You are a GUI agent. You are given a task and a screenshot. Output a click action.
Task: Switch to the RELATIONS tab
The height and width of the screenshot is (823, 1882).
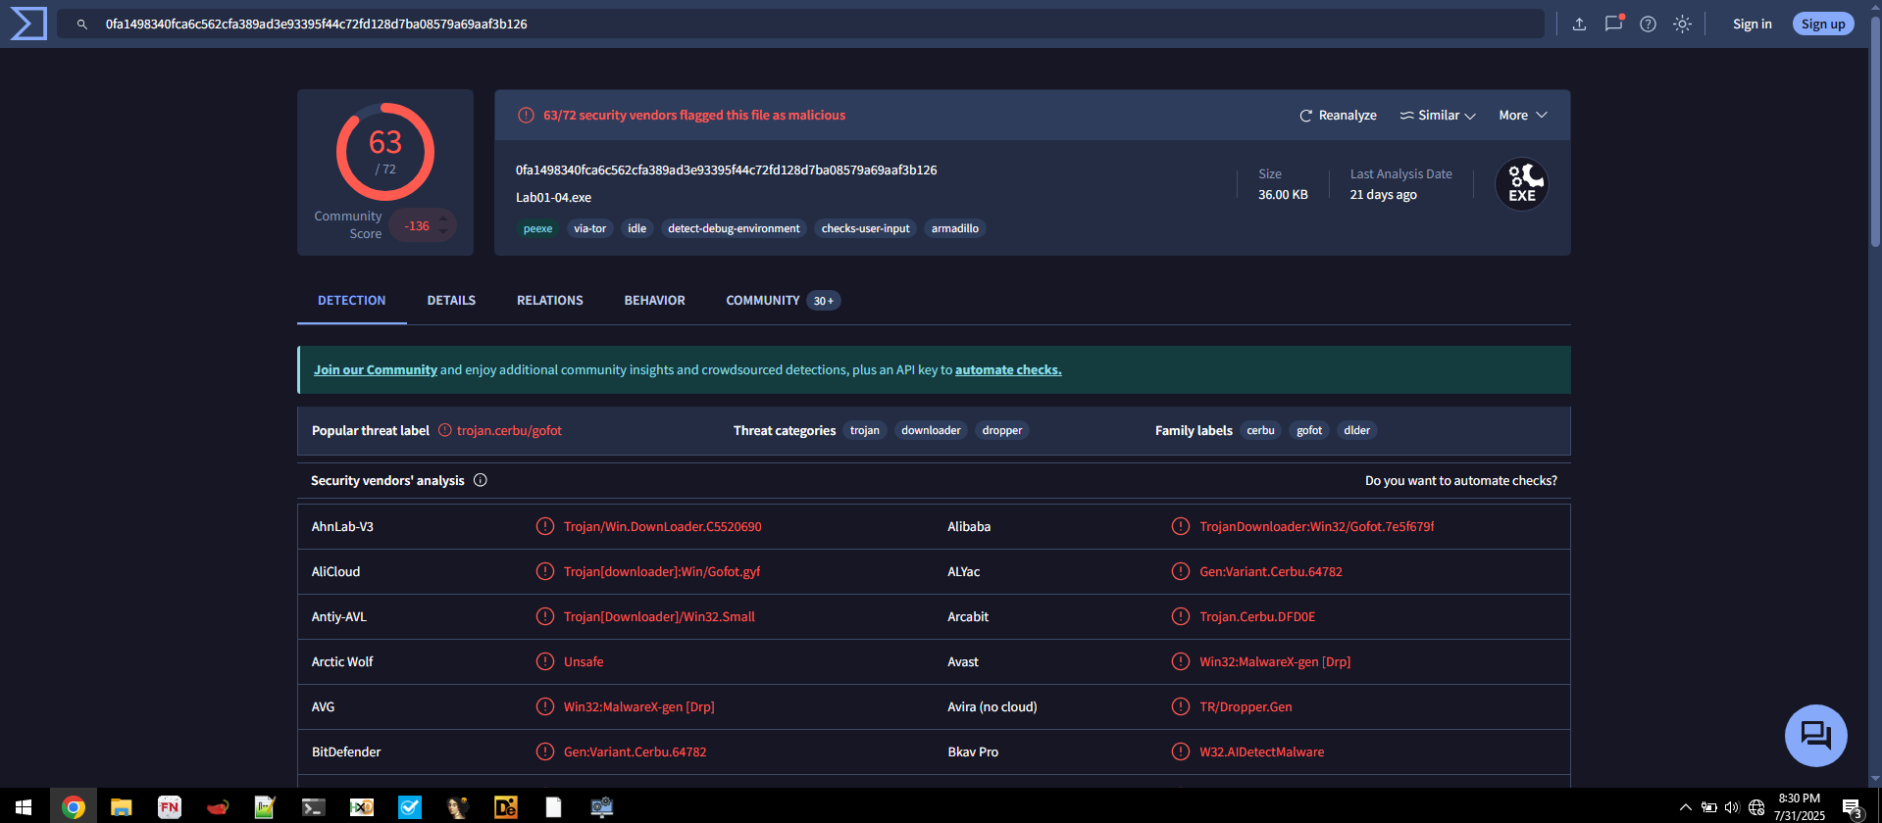[x=550, y=301]
